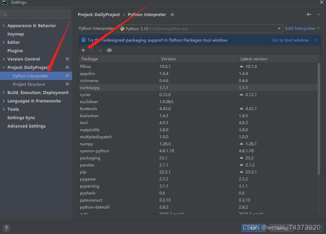Close the Settings window
This screenshot has height=234, width=326.
coord(321,2)
